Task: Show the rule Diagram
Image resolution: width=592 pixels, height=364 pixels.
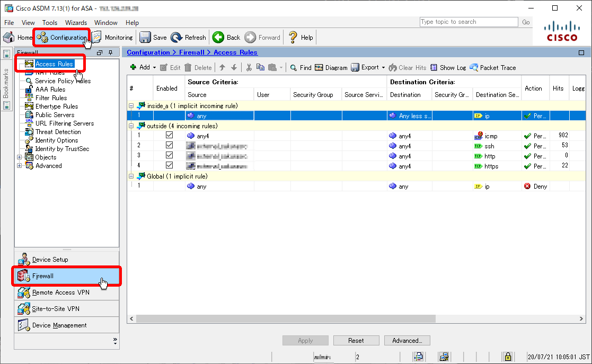Action: pos(331,68)
